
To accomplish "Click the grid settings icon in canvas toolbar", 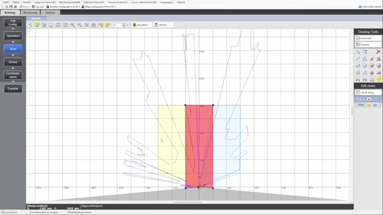I will (x=93, y=25).
